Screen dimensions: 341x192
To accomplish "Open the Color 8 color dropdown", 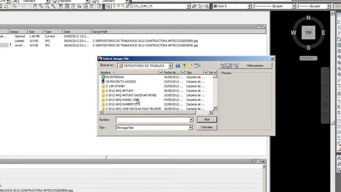I will (x=249, y=6).
